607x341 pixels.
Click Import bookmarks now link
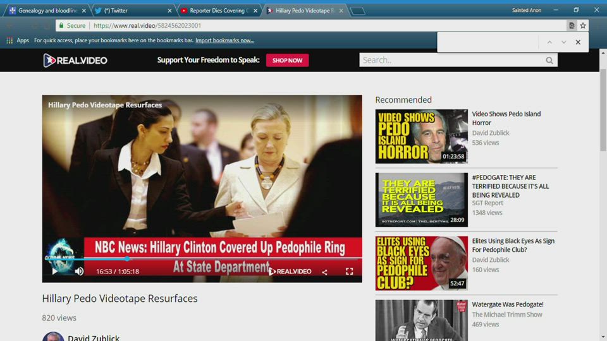point(224,40)
